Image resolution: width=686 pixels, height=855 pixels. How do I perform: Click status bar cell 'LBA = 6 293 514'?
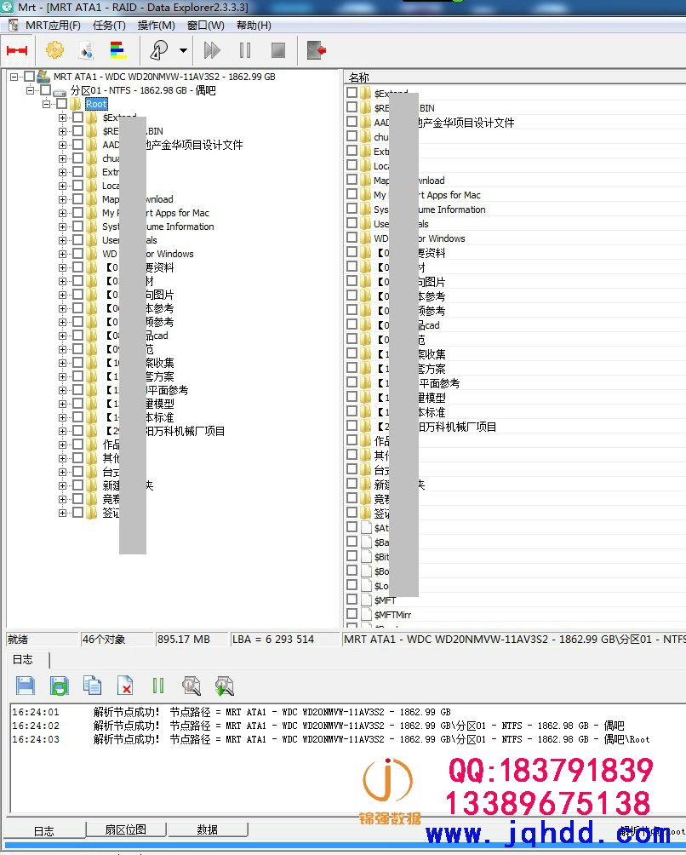tap(284, 639)
